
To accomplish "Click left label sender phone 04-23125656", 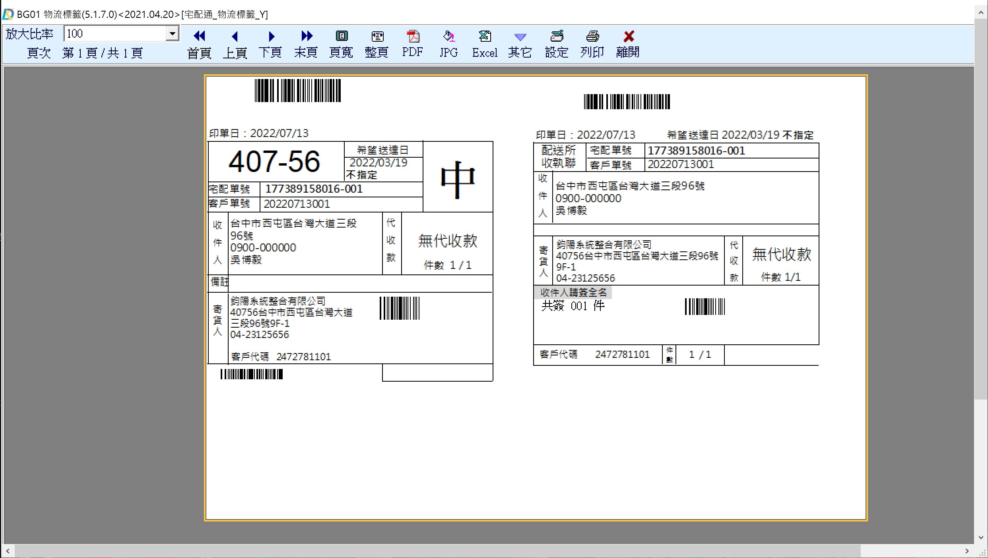I will pos(259,334).
